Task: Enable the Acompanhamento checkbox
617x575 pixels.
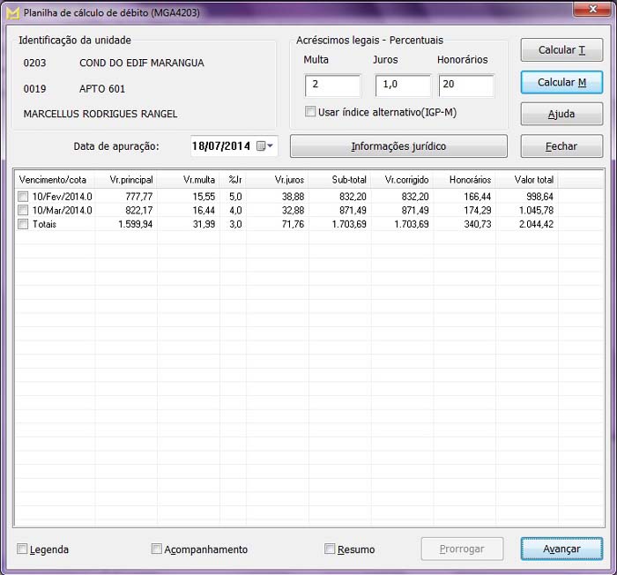Action: [157, 549]
